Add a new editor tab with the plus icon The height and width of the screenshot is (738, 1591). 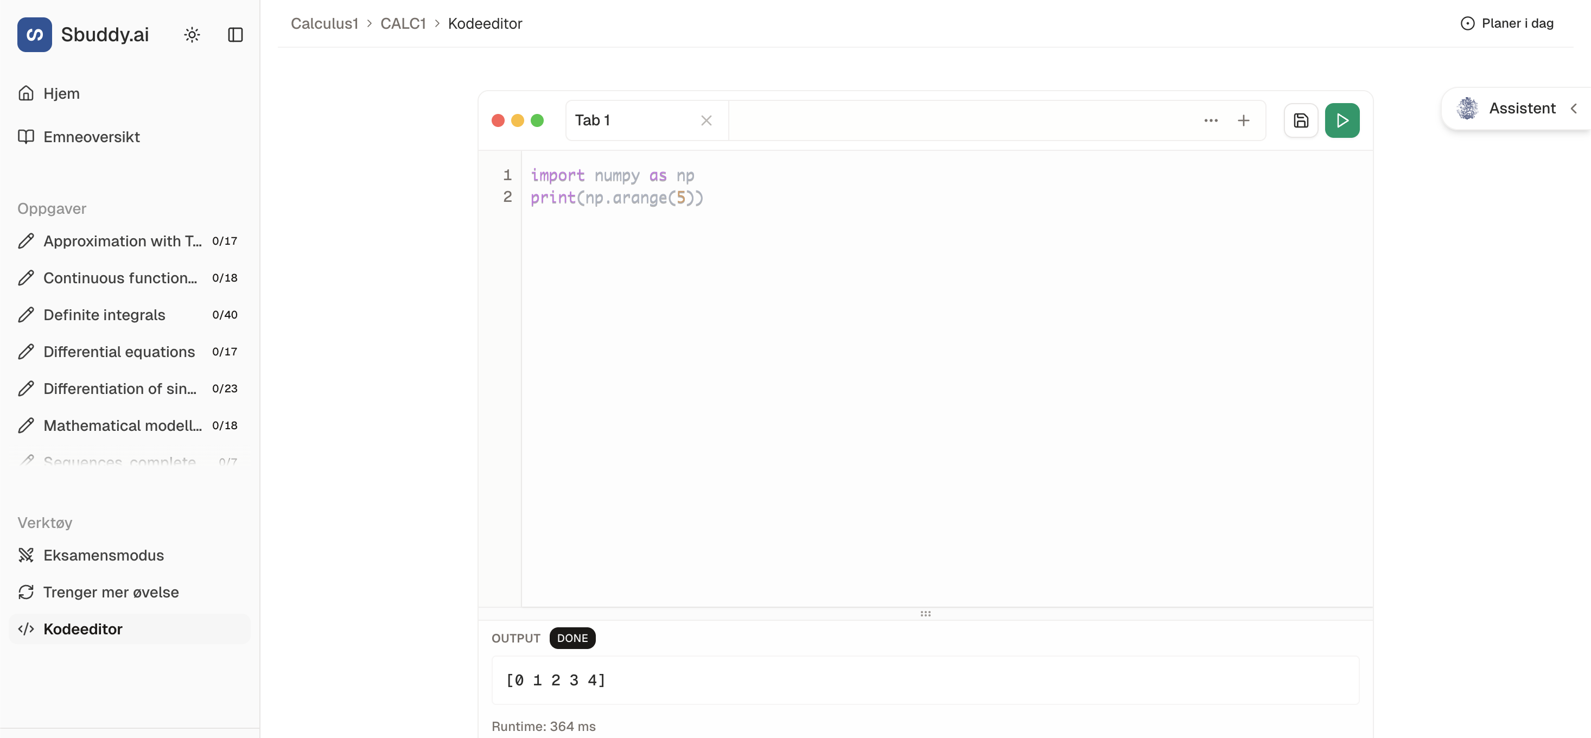(x=1243, y=120)
